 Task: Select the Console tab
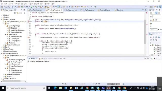(32, 58)
